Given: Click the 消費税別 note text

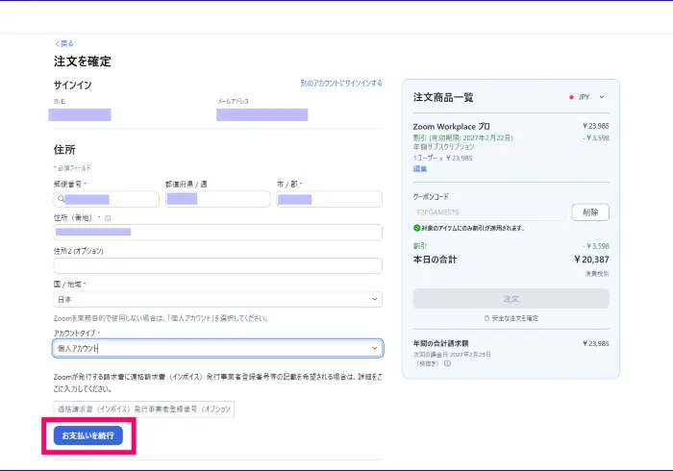Looking at the screenshot, I should tap(597, 274).
